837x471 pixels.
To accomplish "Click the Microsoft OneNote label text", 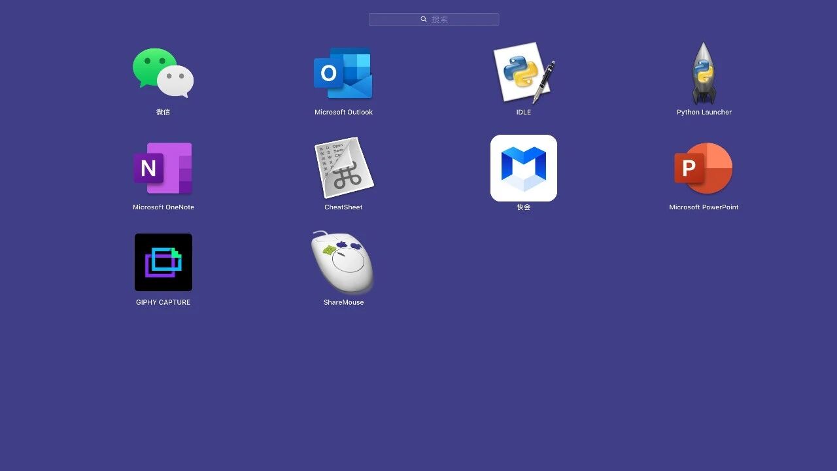I will click(x=163, y=207).
